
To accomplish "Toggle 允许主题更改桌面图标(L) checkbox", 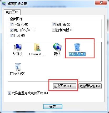I will click(9, 93).
